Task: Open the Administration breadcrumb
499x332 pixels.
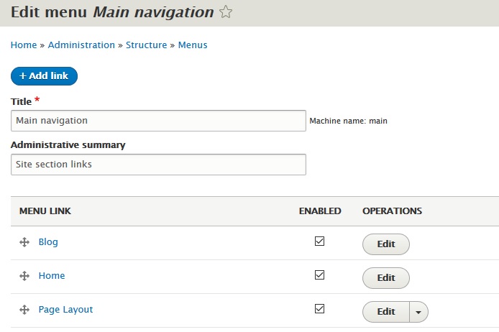Action: [x=81, y=45]
